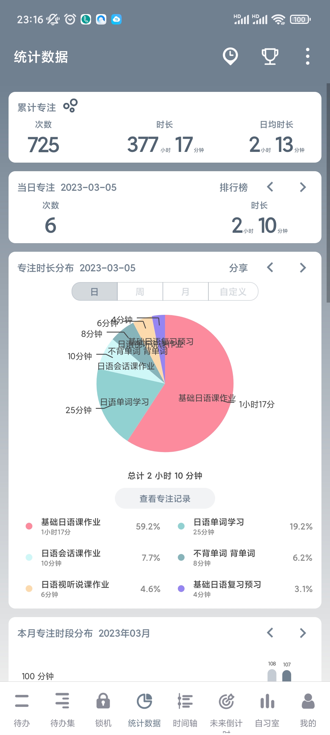Tap the 排行榜 leaderboard link

[233, 187]
